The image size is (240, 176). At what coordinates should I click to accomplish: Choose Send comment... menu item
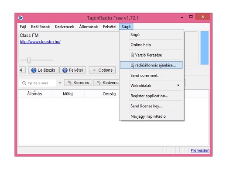(x=151, y=76)
